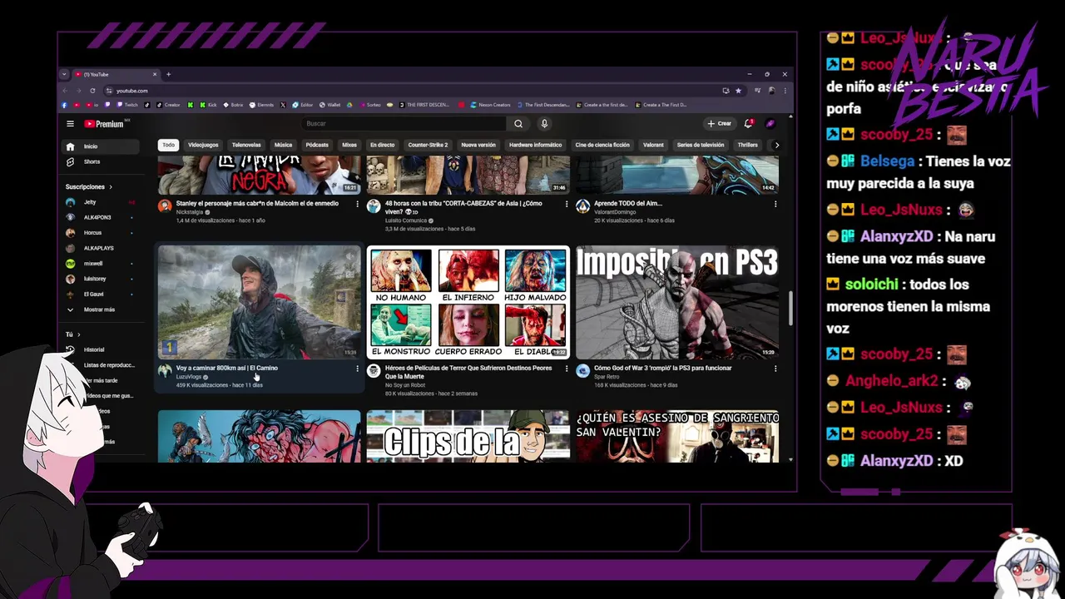Reload the page in browser

point(92,91)
